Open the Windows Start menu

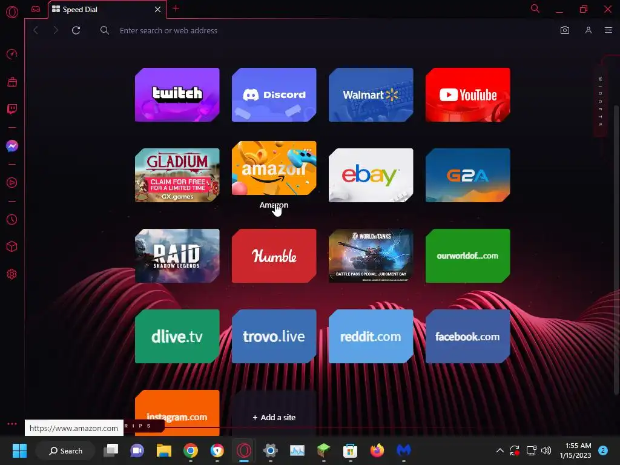[x=19, y=450]
